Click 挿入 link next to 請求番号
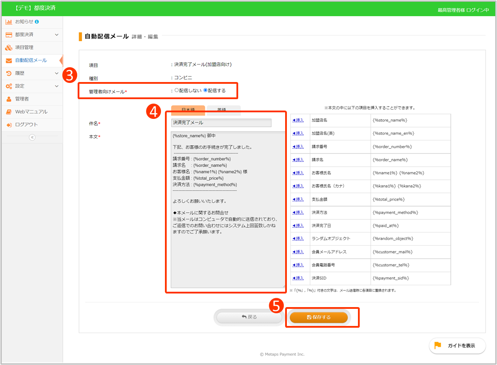 [x=298, y=147]
